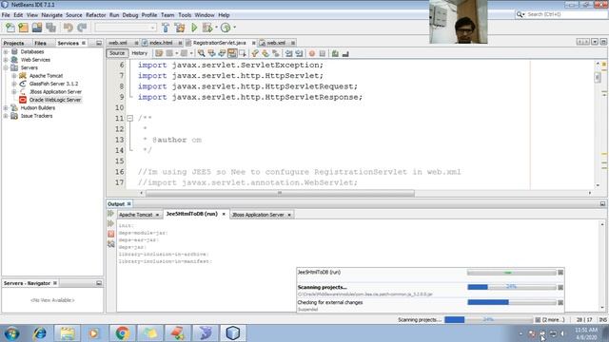The width and height of the screenshot is (609, 342).
Task: Click the Shift Line Right icon
Action: click(299, 53)
